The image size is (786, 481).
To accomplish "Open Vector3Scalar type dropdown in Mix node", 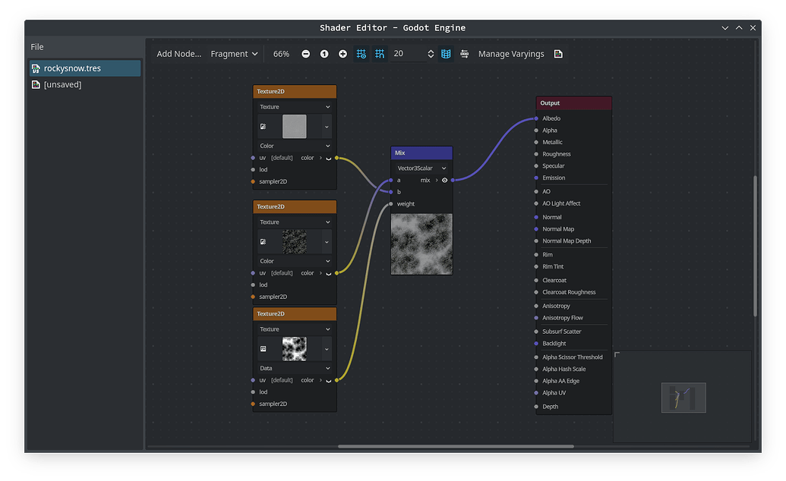I will point(421,168).
